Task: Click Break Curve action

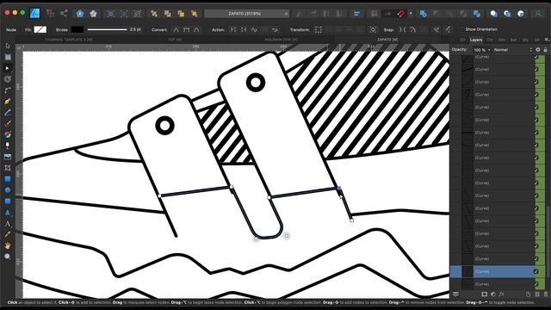Action: pos(233,29)
